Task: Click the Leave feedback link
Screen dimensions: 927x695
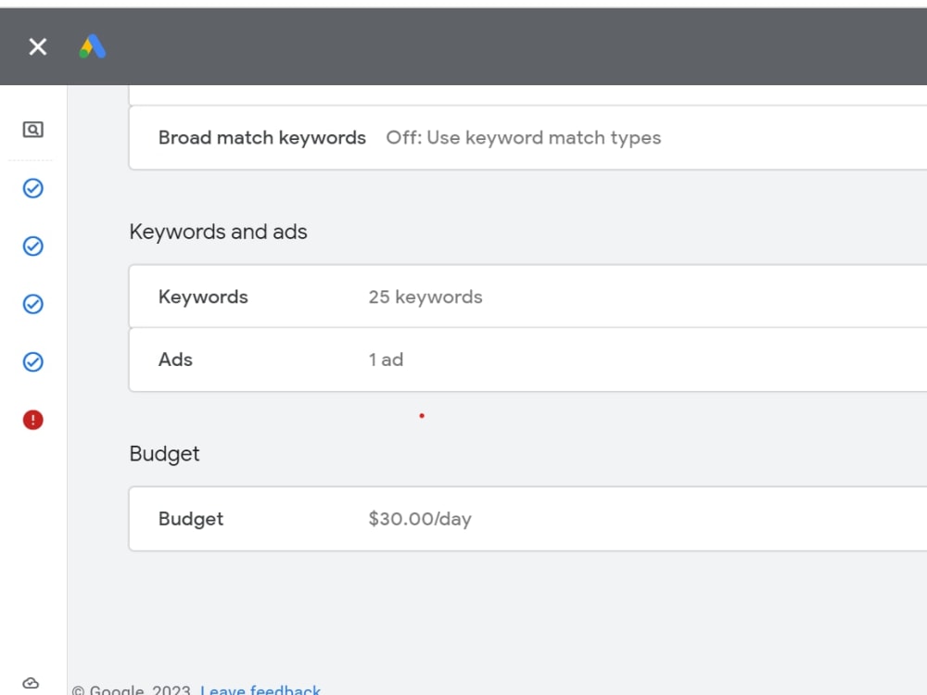Action: 260,689
